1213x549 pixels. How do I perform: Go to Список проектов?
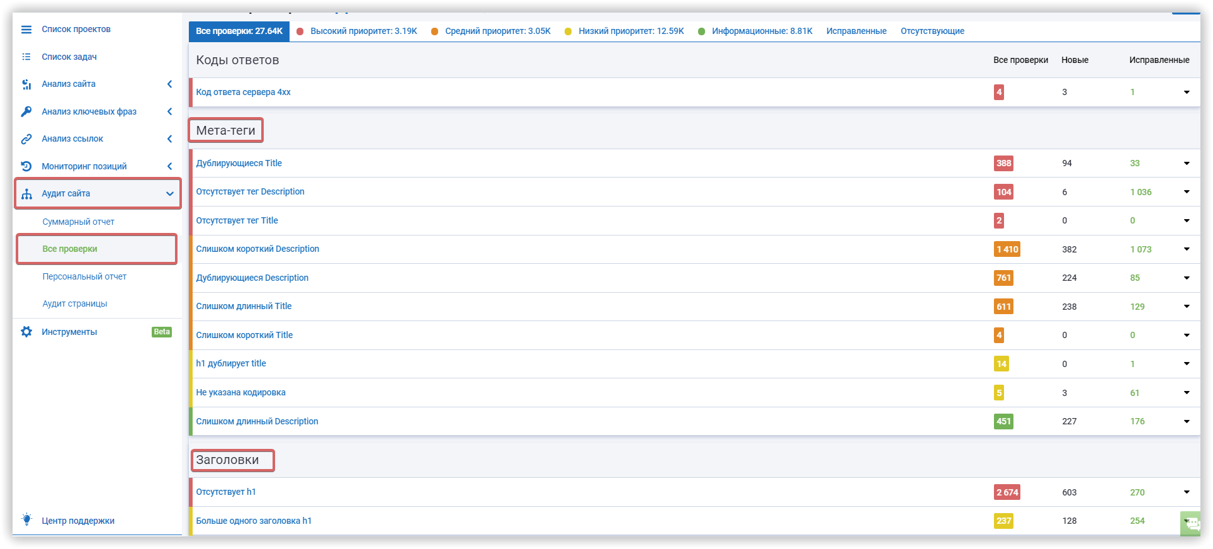click(76, 30)
